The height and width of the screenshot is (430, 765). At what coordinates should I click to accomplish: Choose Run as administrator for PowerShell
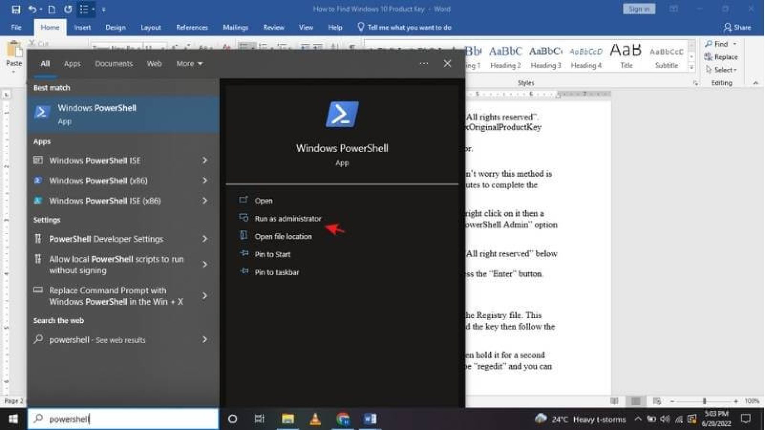[288, 219]
